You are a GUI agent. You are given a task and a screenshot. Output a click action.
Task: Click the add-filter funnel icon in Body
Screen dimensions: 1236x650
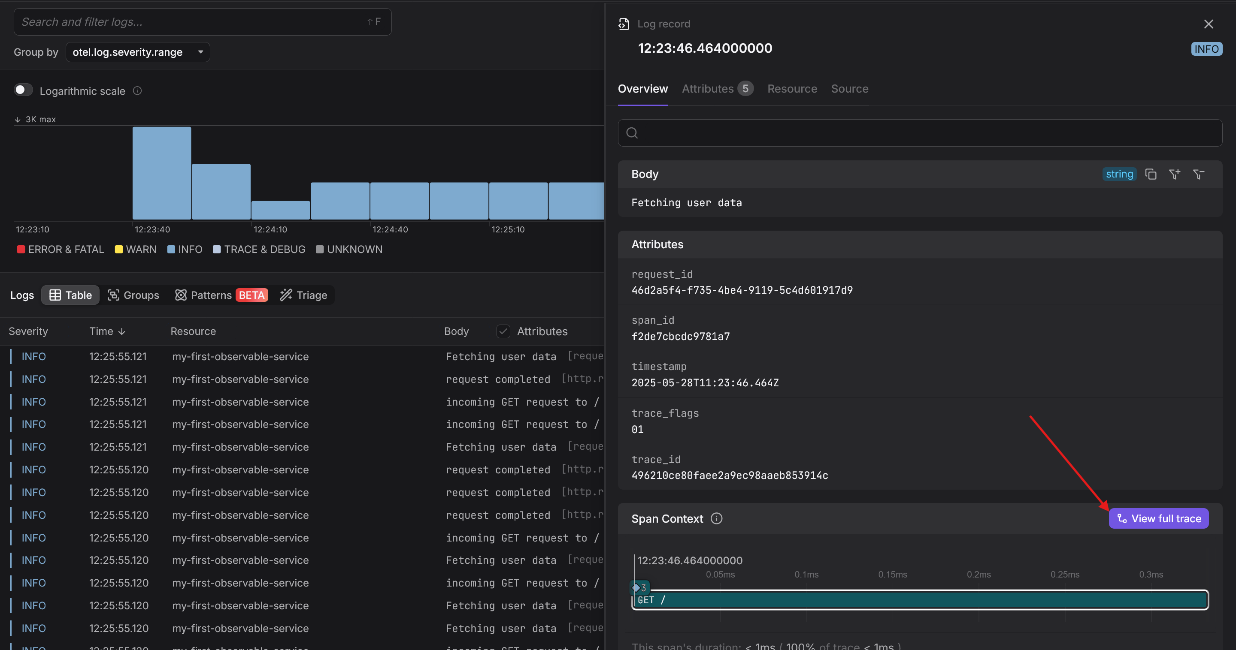pos(1174,174)
